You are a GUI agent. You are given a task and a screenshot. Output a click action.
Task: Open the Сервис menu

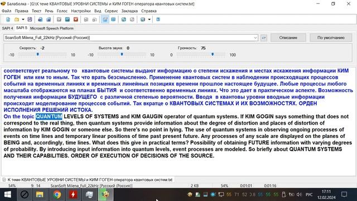112,11
